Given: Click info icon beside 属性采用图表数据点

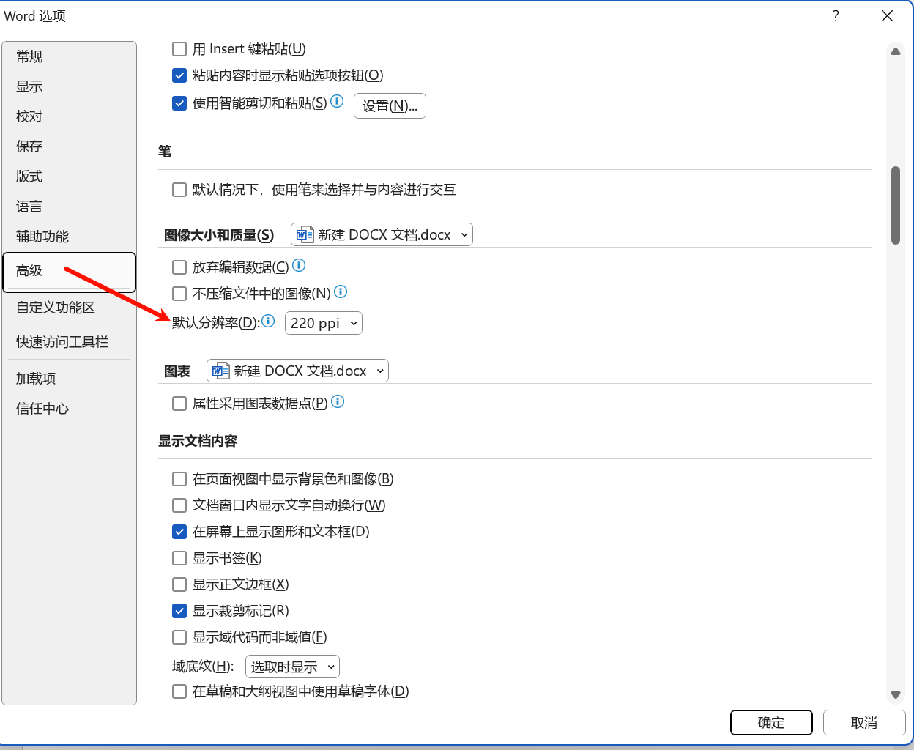Looking at the screenshot, I should tap(338, 401).
